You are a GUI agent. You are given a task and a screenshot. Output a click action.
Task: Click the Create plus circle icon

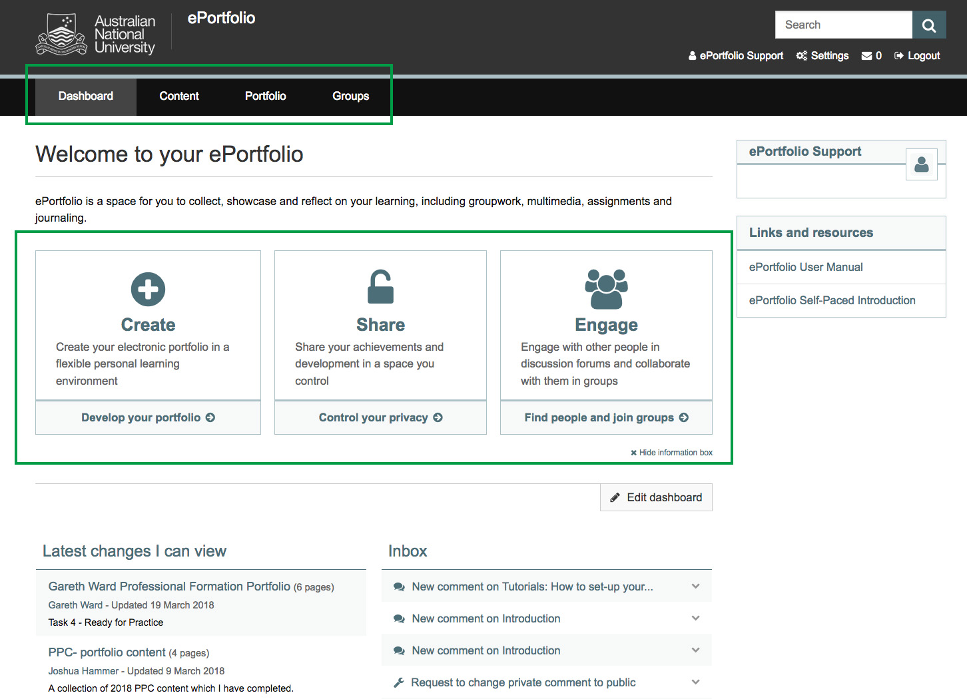[x=148, y=289]
